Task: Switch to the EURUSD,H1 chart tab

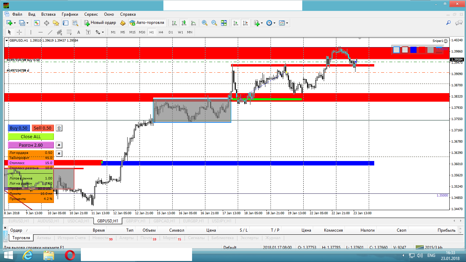Action: coord(16,221)
